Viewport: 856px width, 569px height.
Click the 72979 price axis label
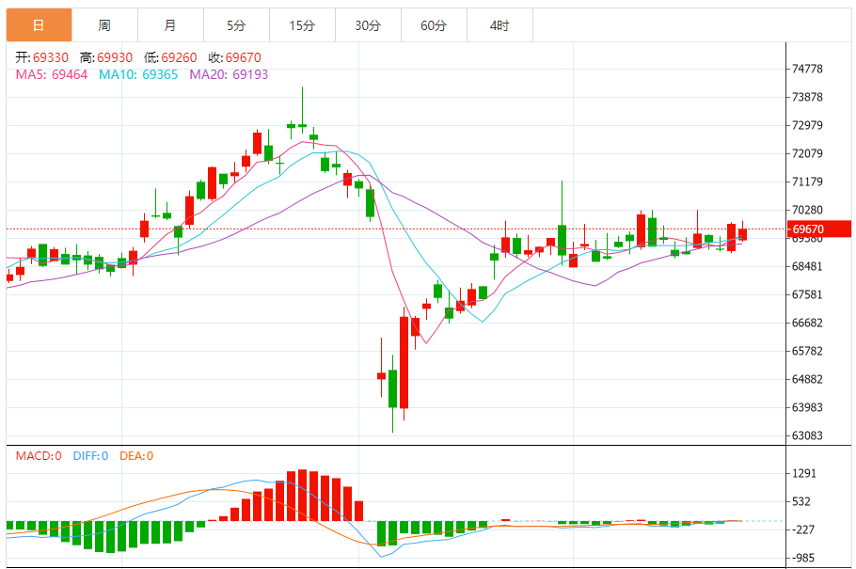pos(807,125)
